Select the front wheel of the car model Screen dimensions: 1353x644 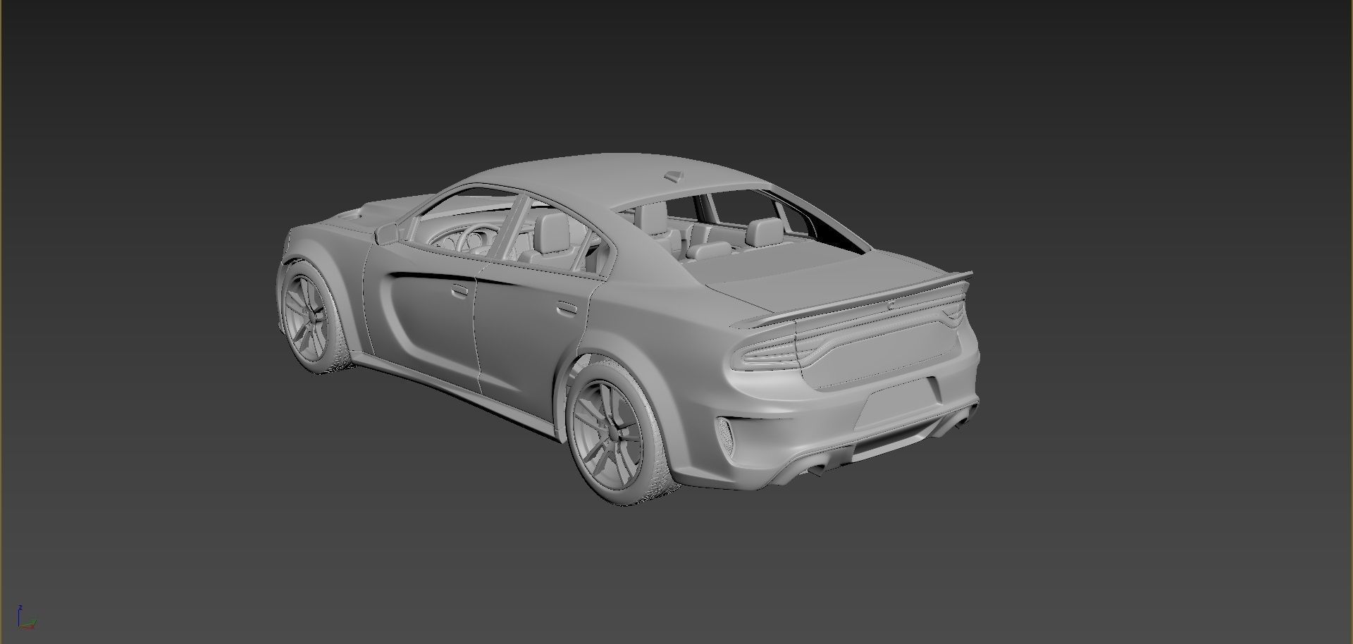[x=312, y=316]
